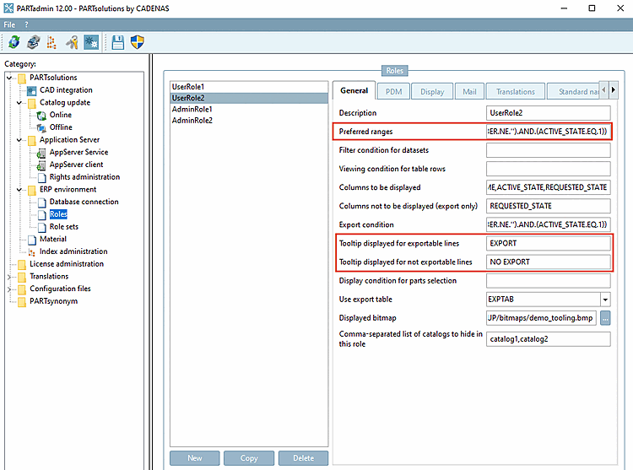Click the License administration folder icon

coord(22,264)
